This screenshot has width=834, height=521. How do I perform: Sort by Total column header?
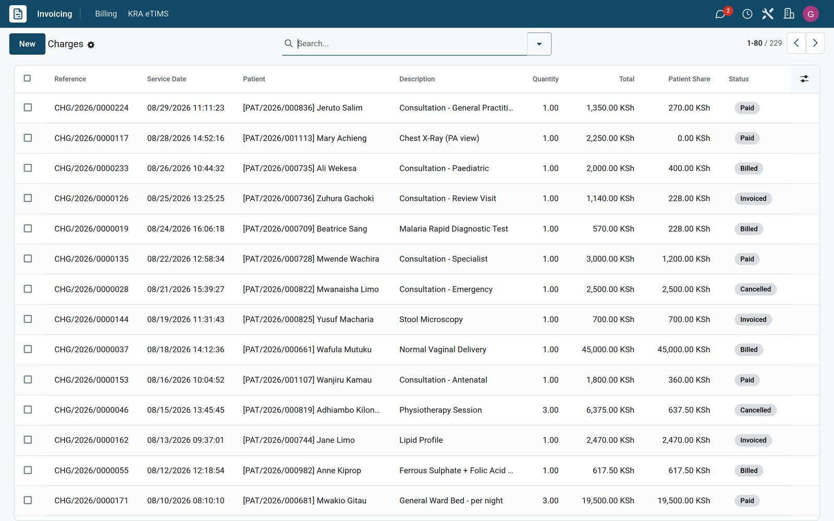pos(627,79)
